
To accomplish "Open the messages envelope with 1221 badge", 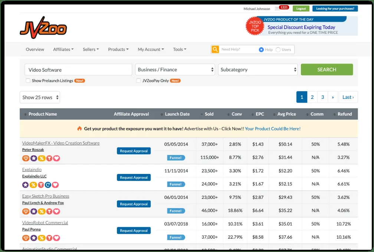I will (x=277, y=9).
